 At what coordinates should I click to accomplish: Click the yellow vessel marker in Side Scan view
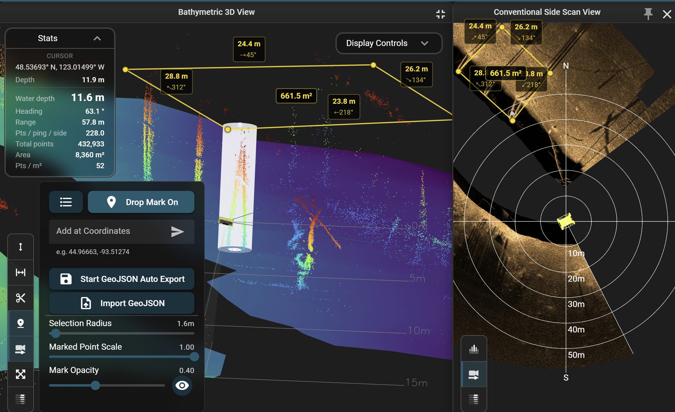tap(566, 221)
